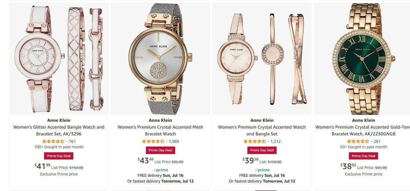Open green dial gold-tone watch image
The width and height of the screenshot is (410, 191).
click(362, 59)
